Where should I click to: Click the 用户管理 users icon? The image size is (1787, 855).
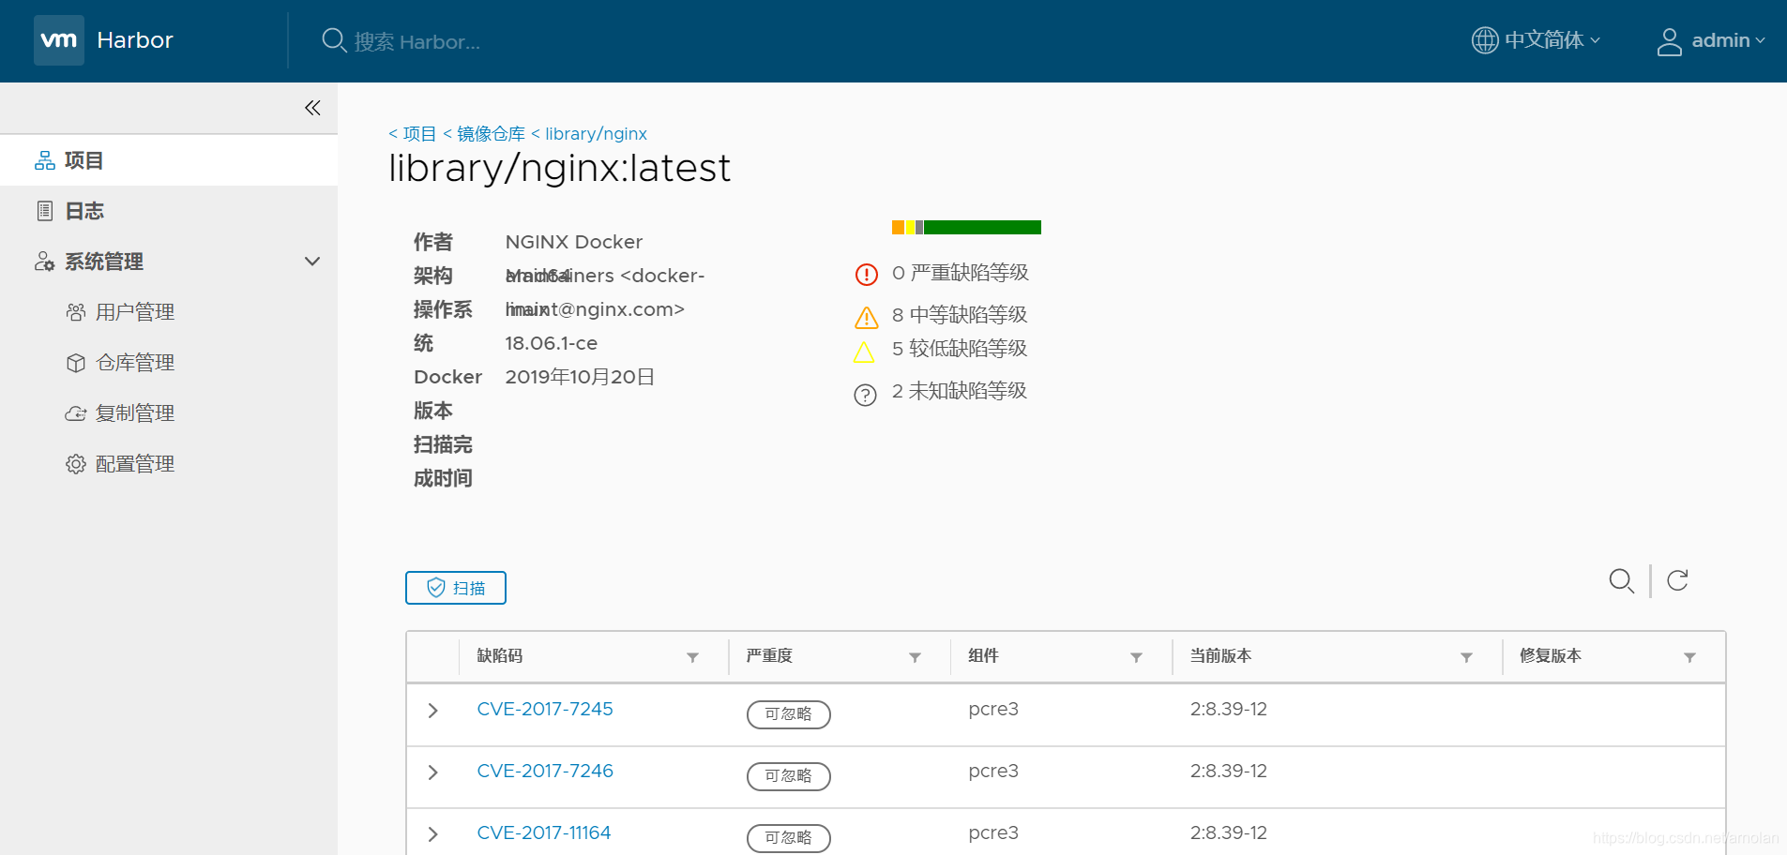[76, 312]
